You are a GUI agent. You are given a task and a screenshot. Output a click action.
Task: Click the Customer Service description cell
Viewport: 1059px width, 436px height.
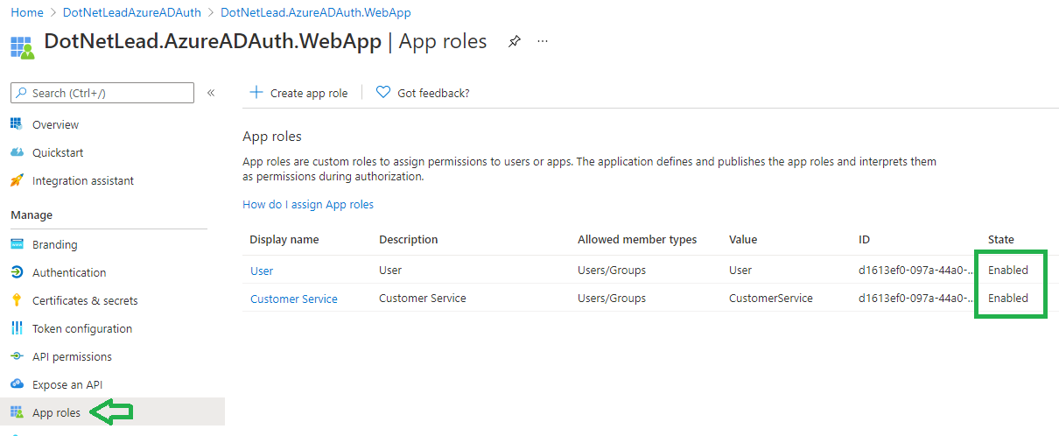[423, 299]
